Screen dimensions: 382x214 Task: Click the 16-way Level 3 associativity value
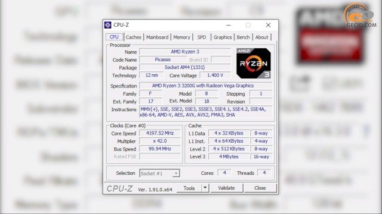(261, 156)
